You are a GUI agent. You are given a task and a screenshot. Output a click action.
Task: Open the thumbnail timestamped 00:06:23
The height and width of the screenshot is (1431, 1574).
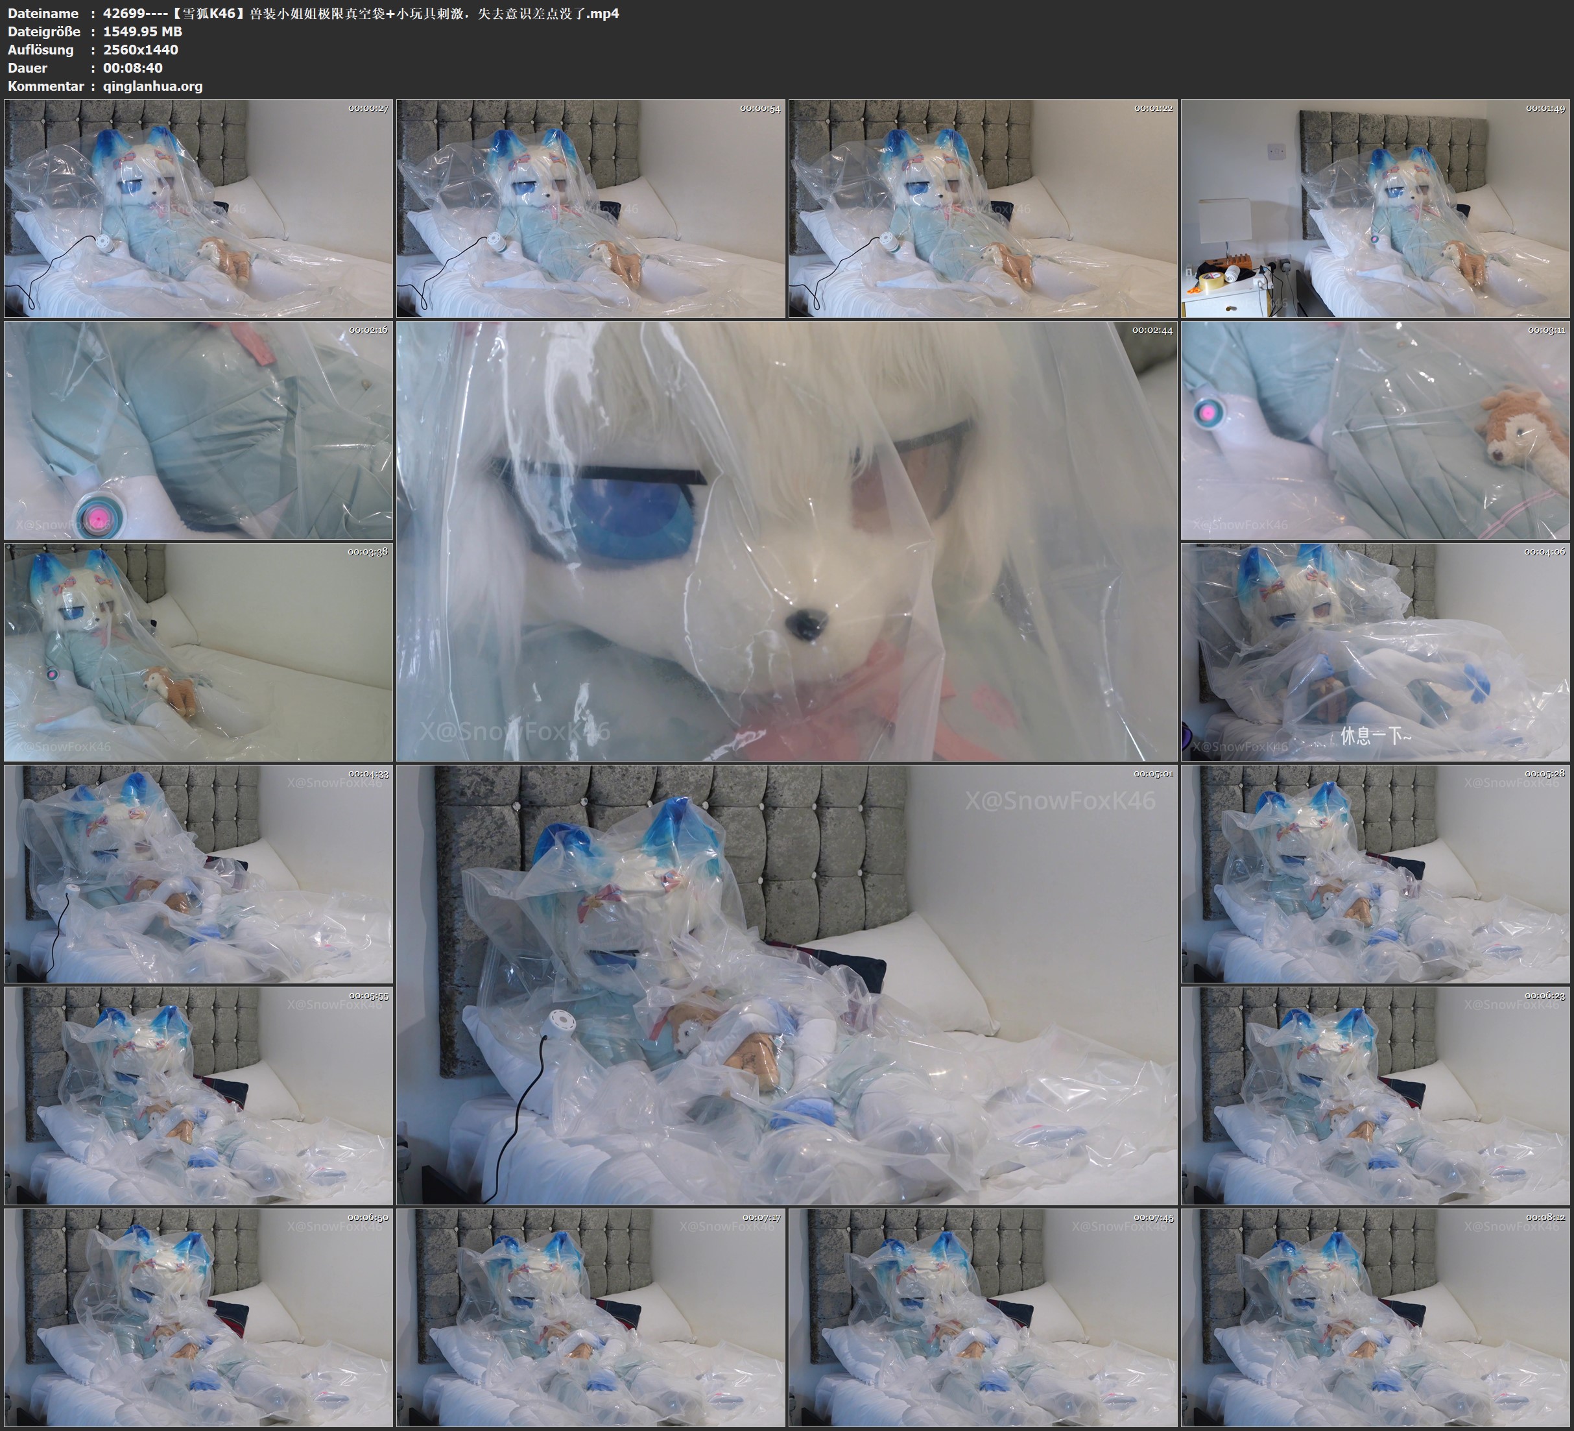coord(1375,1096)
